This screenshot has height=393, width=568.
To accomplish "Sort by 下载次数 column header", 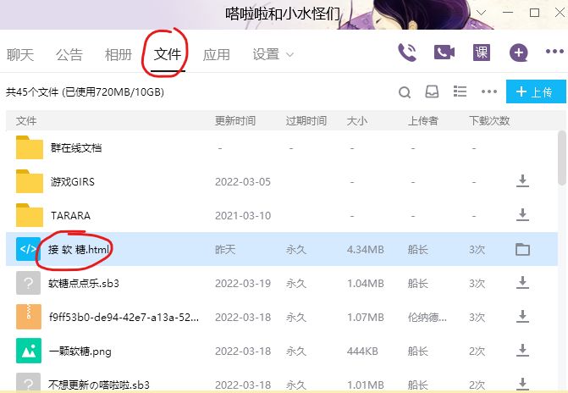I will [489, 121].
